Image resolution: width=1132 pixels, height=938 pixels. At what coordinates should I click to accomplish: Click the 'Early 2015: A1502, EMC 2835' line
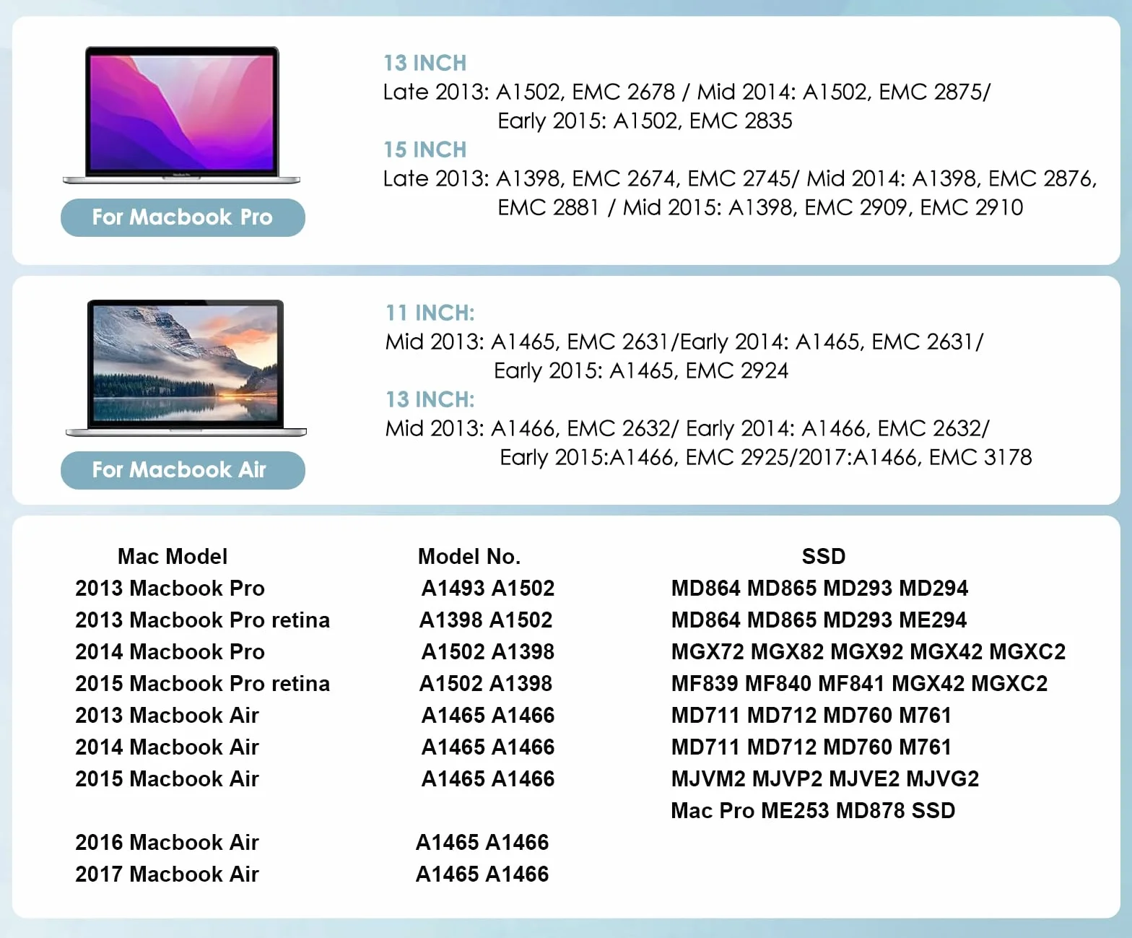click(x=645, y=121)
